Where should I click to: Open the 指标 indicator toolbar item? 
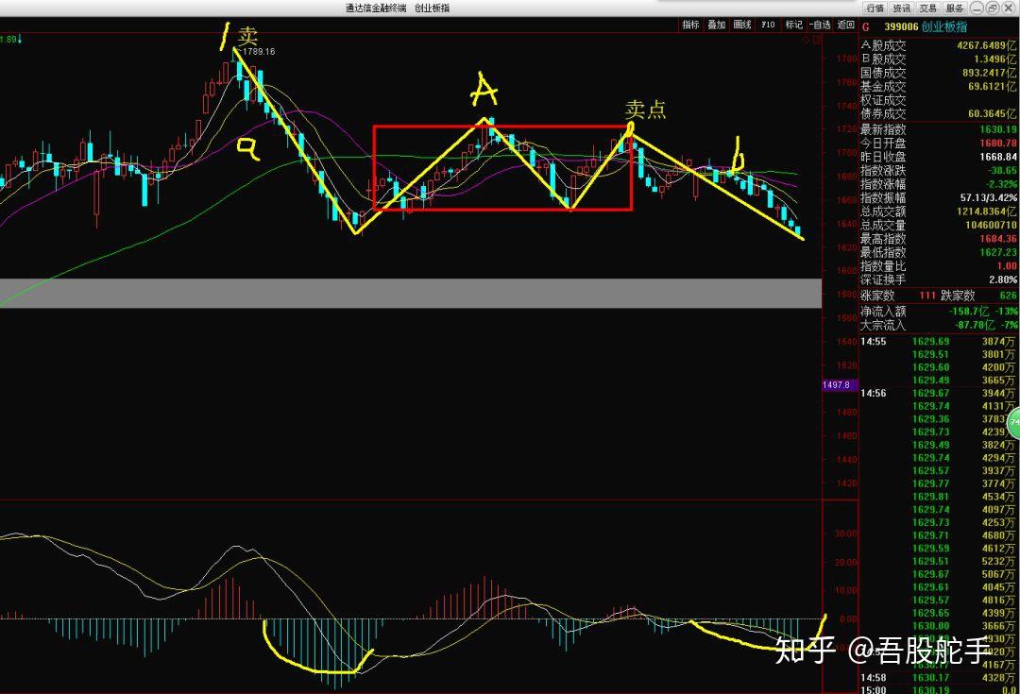[x=690, y=25]
